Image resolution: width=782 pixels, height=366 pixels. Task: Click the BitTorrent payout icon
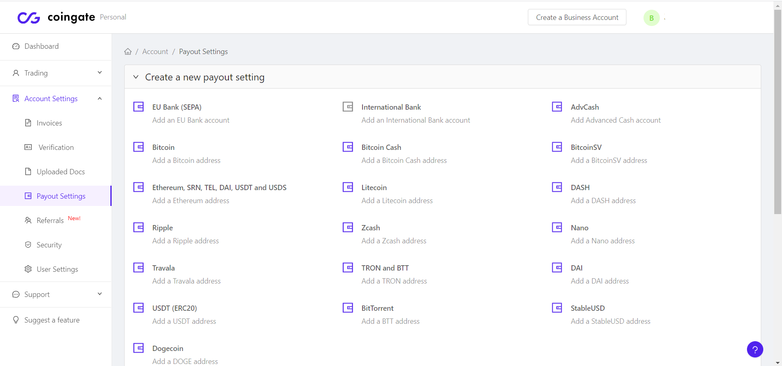coord(348,308)
